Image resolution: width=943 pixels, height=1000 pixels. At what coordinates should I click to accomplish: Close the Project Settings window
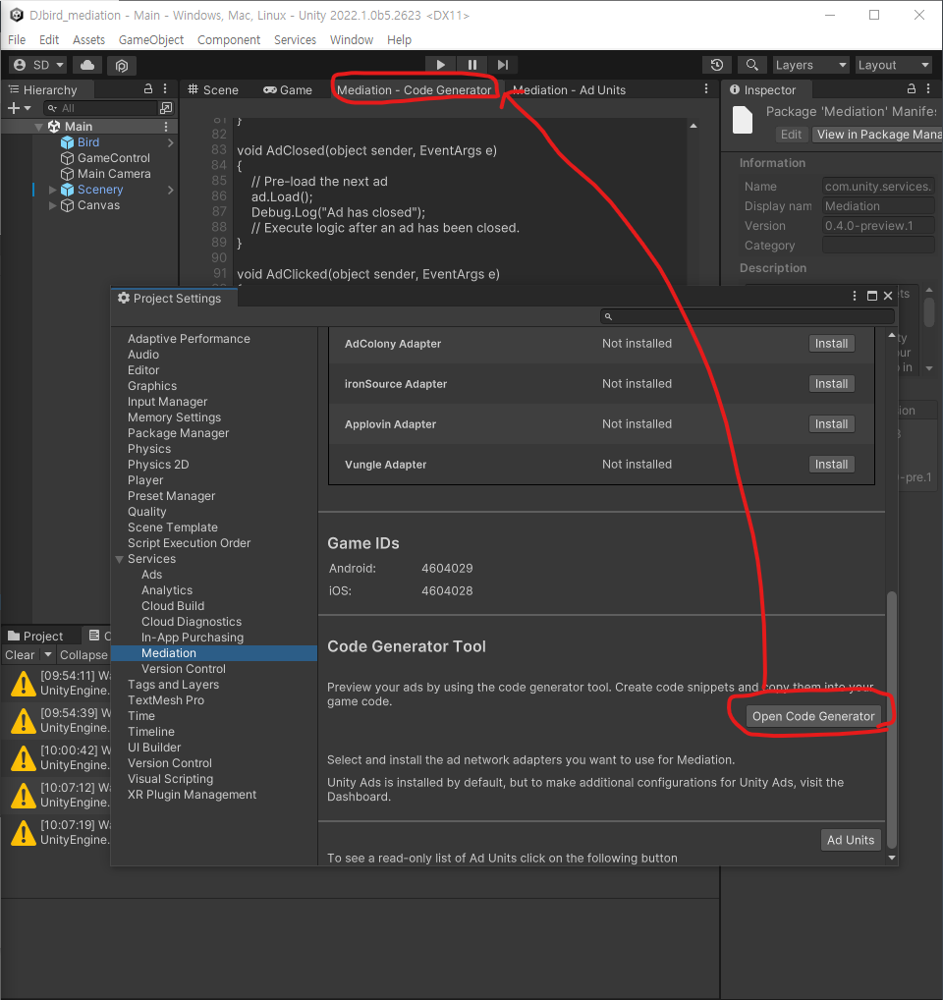tap(888, 296)
